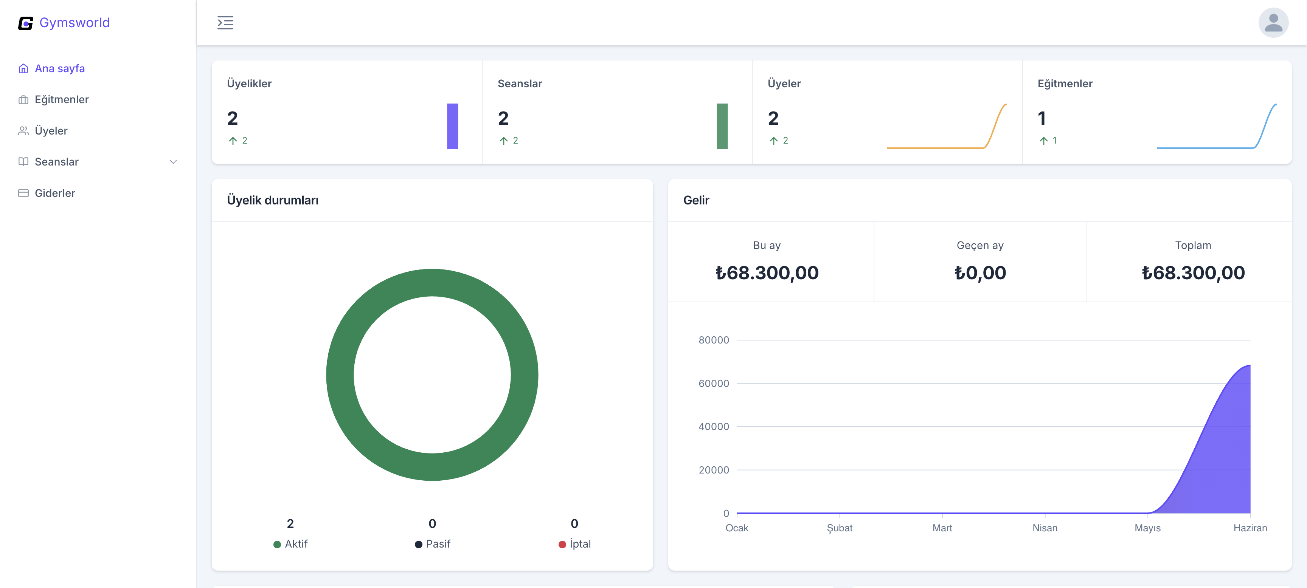Click the green donut chart ring

point(340,375)
